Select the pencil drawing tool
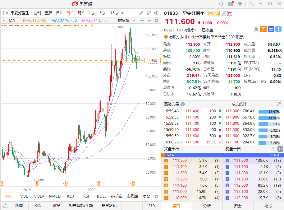Screen dimensions: 284x210 pos(141,13)
